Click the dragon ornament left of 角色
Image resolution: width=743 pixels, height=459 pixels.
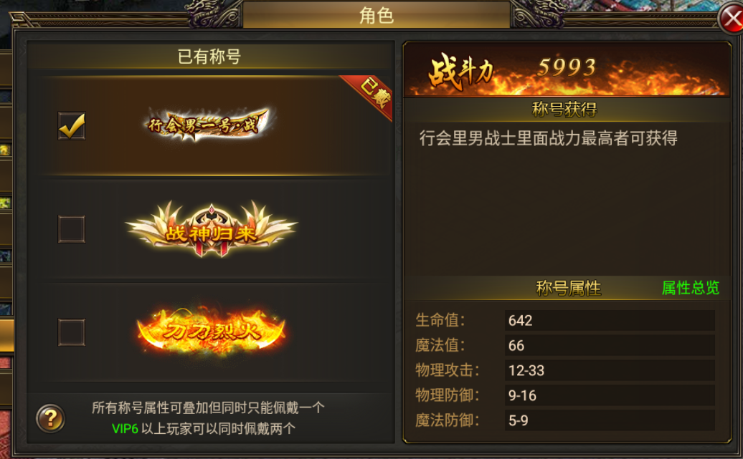214,14
